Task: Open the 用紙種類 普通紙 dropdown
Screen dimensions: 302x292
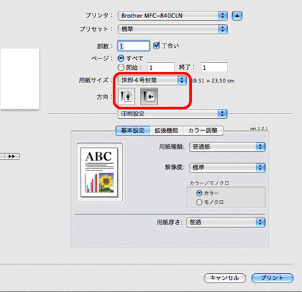Action: pos(228,147)
